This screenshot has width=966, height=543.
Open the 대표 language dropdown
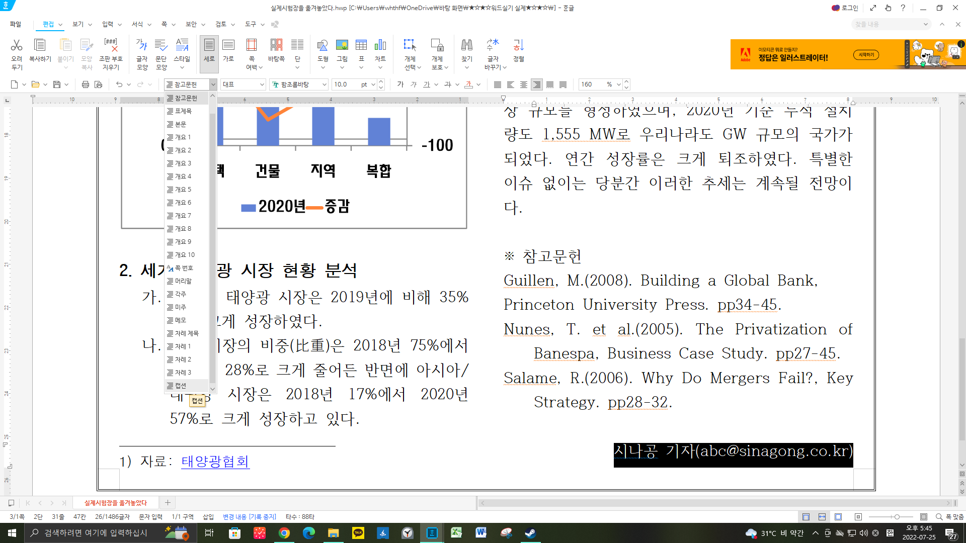tap(262, 84)
